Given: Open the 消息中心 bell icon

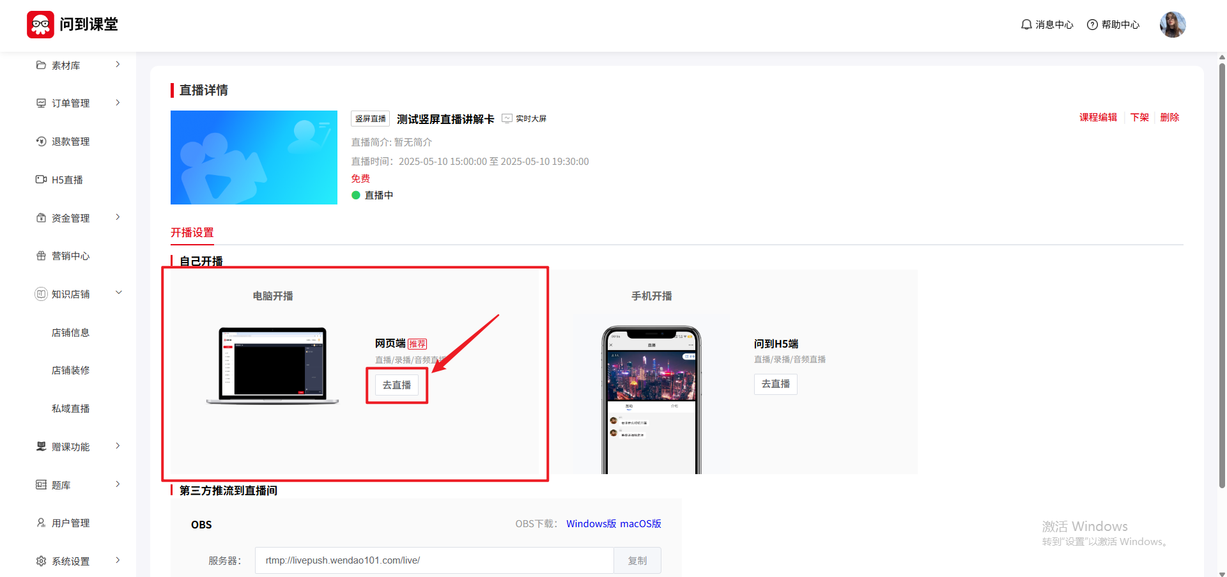Looking at the screenshot, I should (x=1026, y=24).
